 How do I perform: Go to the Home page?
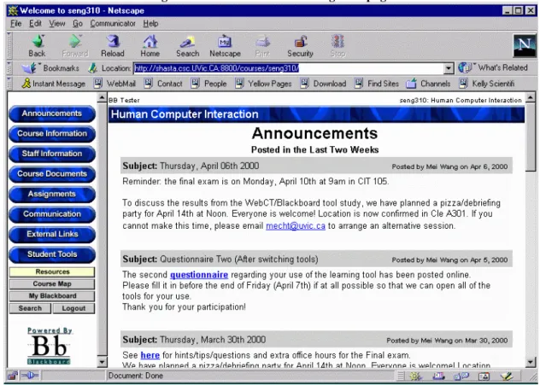tap(150, 46)
